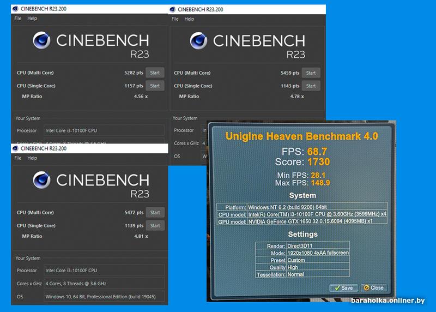Viewport: 436px width, 312px height.
Task: Click the Cinebench sphere logo in the top-left window
Action: pyautogui.click(x=43, y=41)
